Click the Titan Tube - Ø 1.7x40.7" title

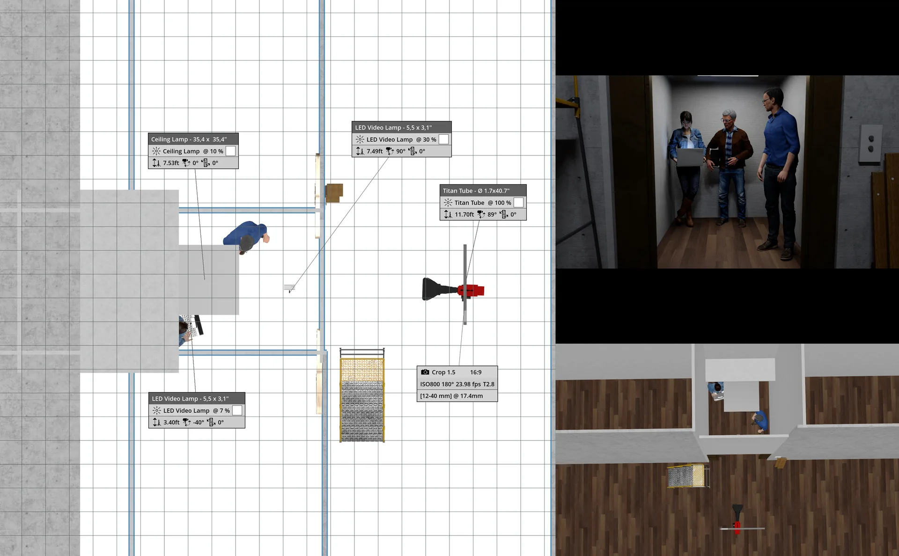click(476, 190)
